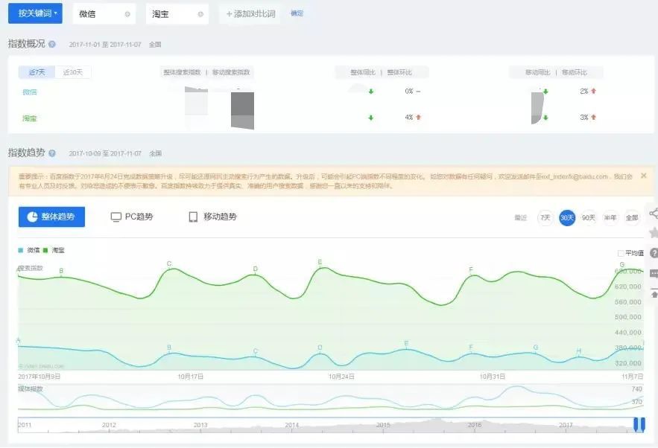Enable the 平均值 checkbox

coord(621,253)
